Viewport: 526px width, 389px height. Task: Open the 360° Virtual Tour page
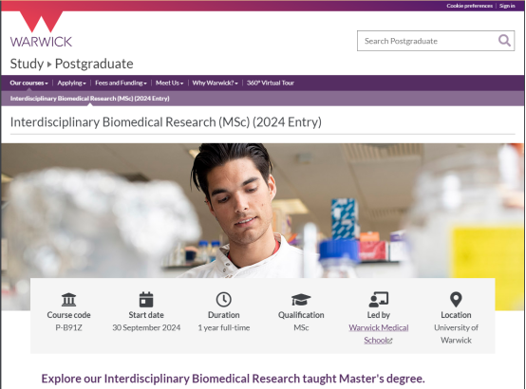[271, 83]
